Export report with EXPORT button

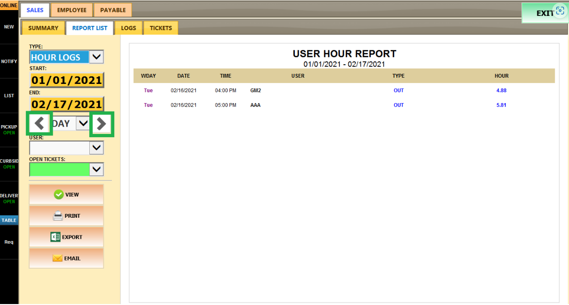pos(66,237)
